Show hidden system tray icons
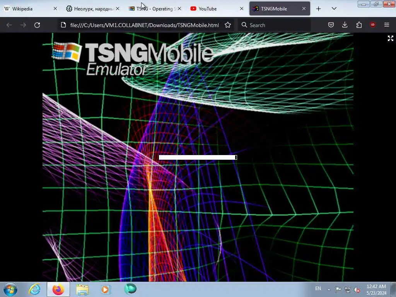This screenshot has height=297, width=396. click(x=329, y=290)
